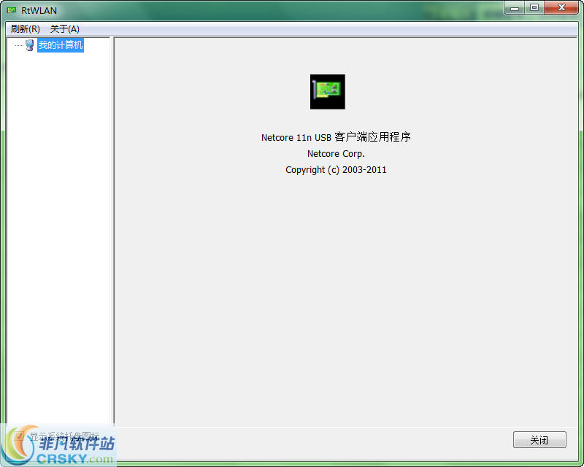Click the dotted connector before 我的计算机 node
Screen dimensions: 584x467
[19, 46]
